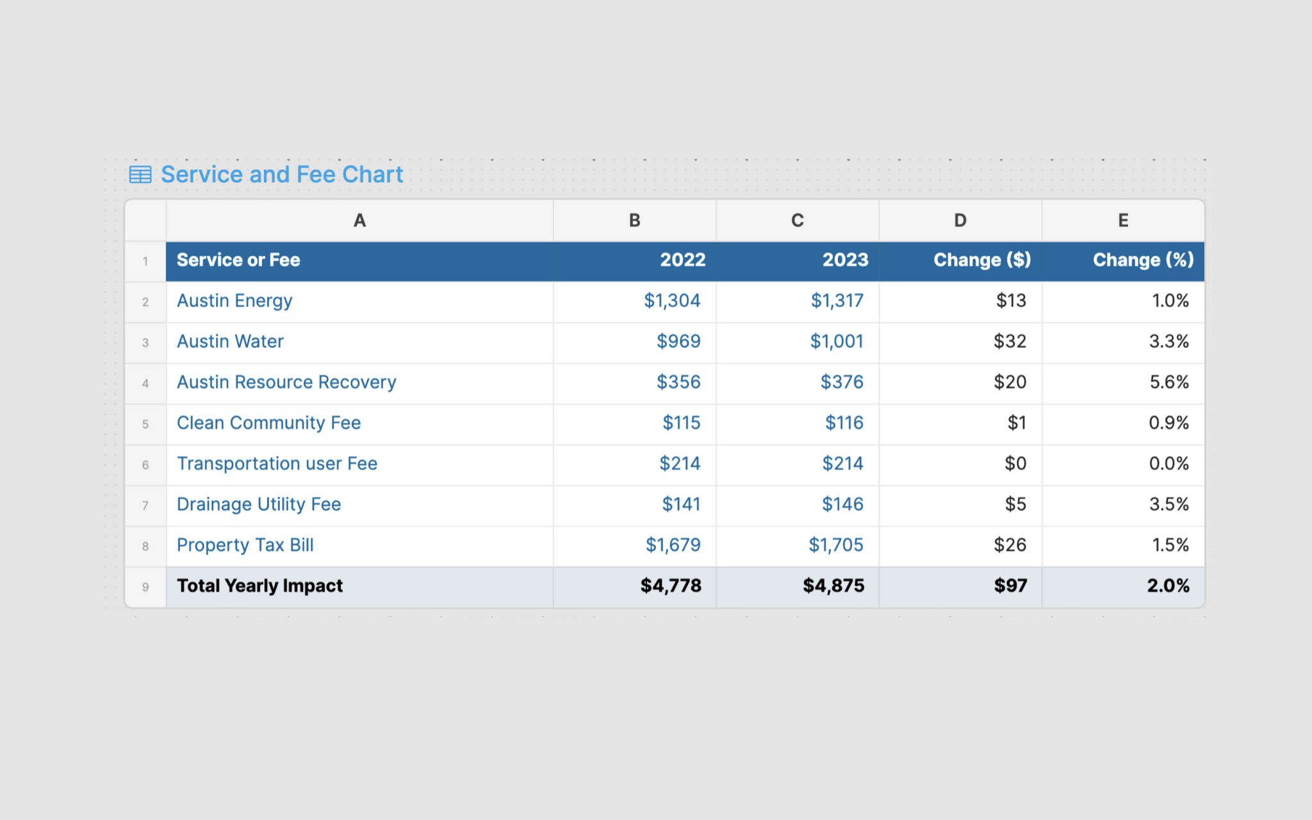1312x820 pixels.
Task: Select row number 5 header
Action: (145, 424)
